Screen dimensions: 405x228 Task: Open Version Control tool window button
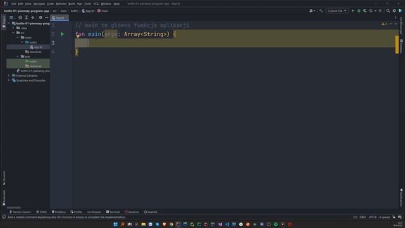(x=20, y=212)
